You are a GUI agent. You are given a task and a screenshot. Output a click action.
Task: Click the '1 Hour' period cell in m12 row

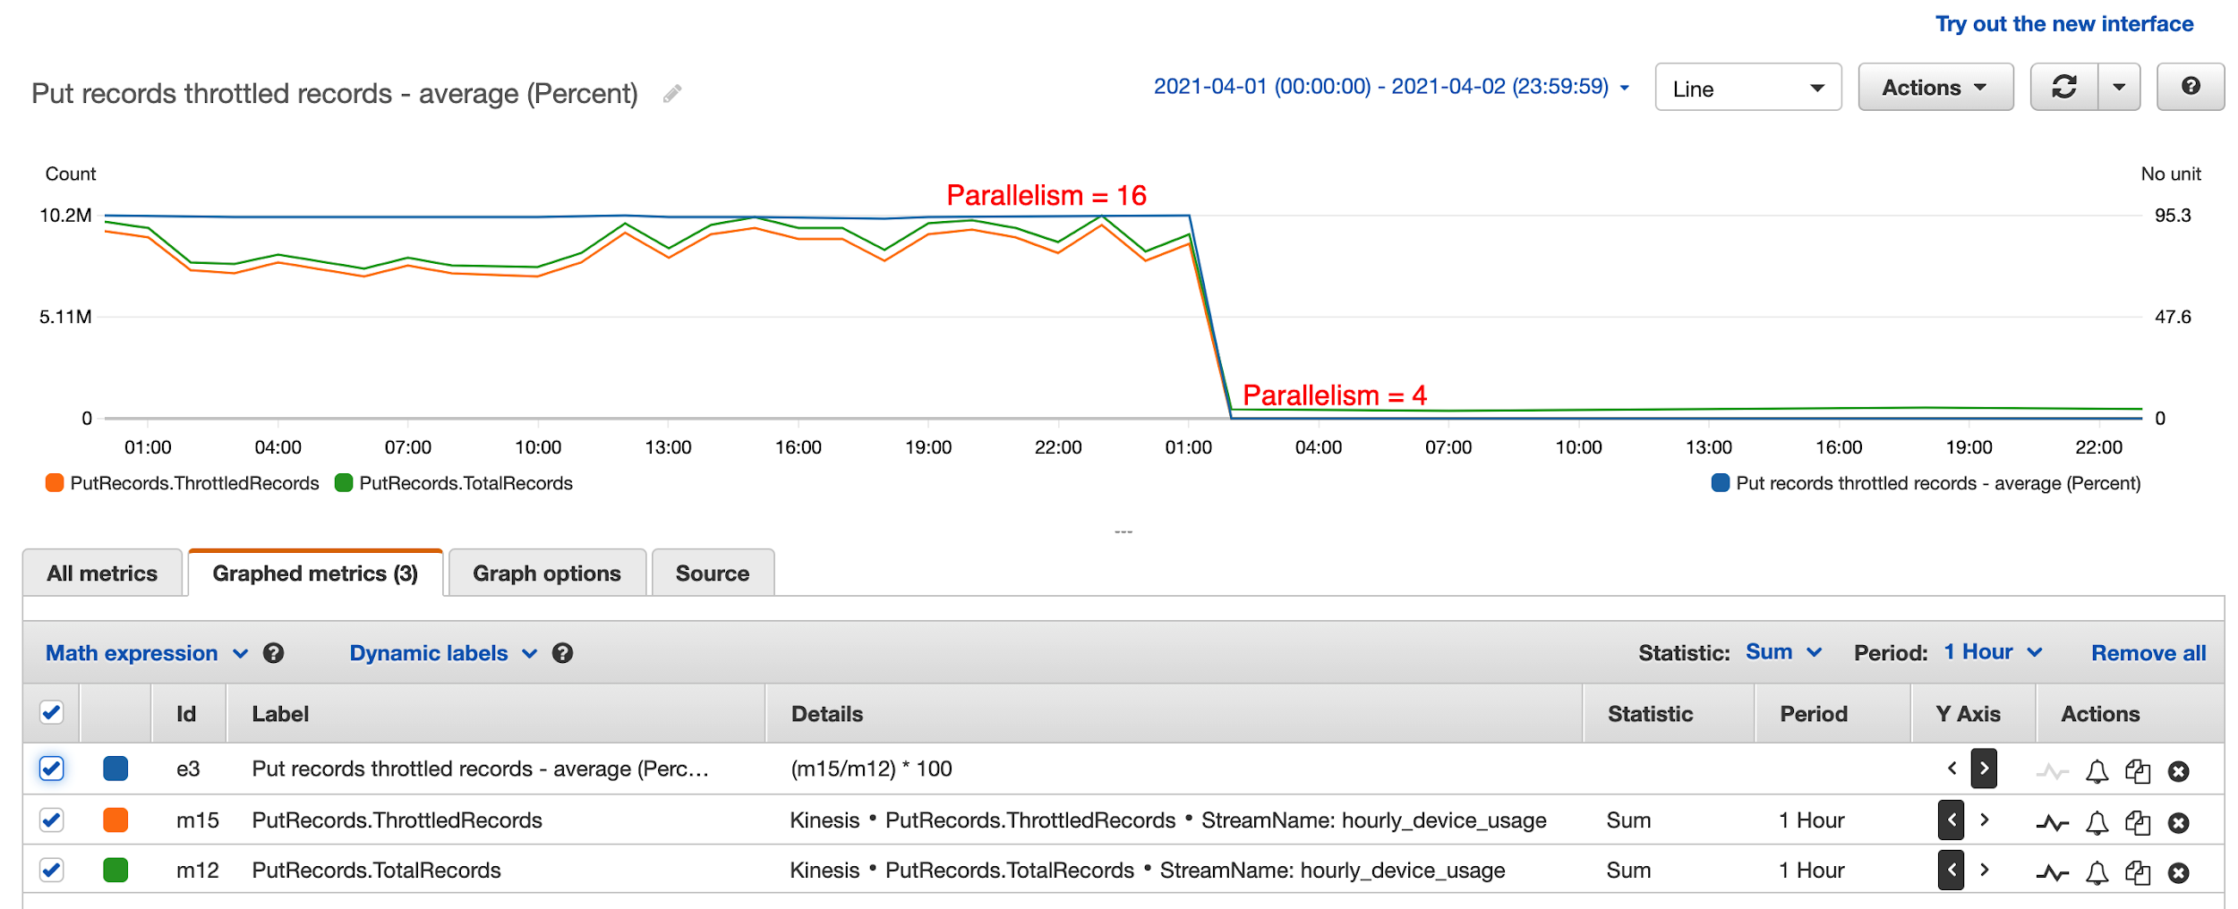pos(1812,870)
